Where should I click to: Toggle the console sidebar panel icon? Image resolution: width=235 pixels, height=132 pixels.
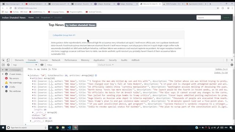coord(3,65)
